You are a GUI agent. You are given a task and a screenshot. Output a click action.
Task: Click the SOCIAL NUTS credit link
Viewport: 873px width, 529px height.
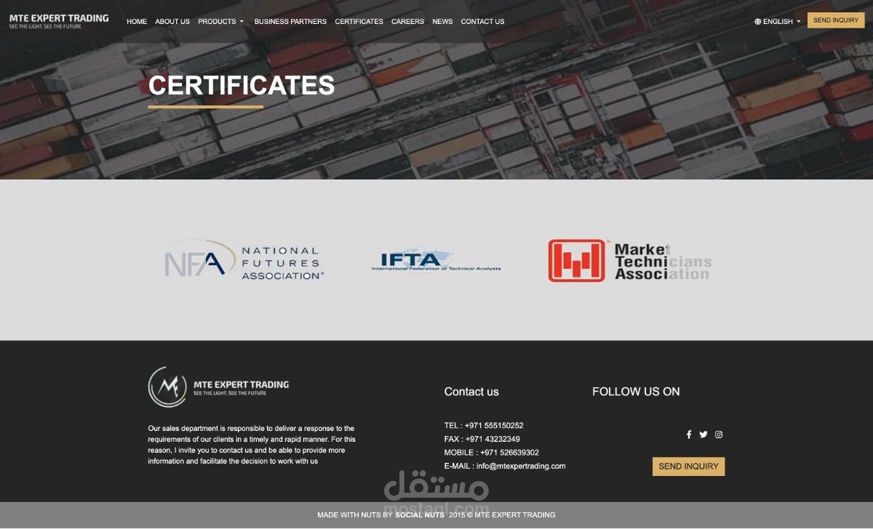(x=420, y=514)
